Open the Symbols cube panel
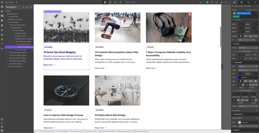 tap(2, 11)
